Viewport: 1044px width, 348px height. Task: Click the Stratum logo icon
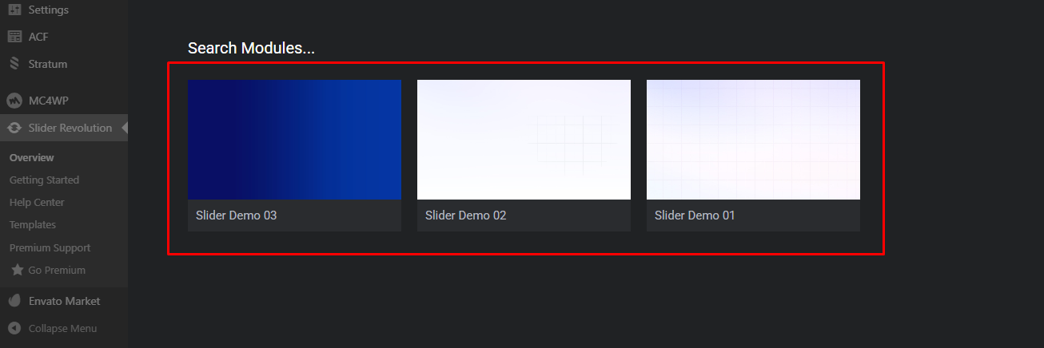(x=14, y=64)
